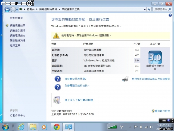Click question icon beside 改善電腦效能的祕訣
The height and width of the screenshot is (131, 174).
point(58,87)
